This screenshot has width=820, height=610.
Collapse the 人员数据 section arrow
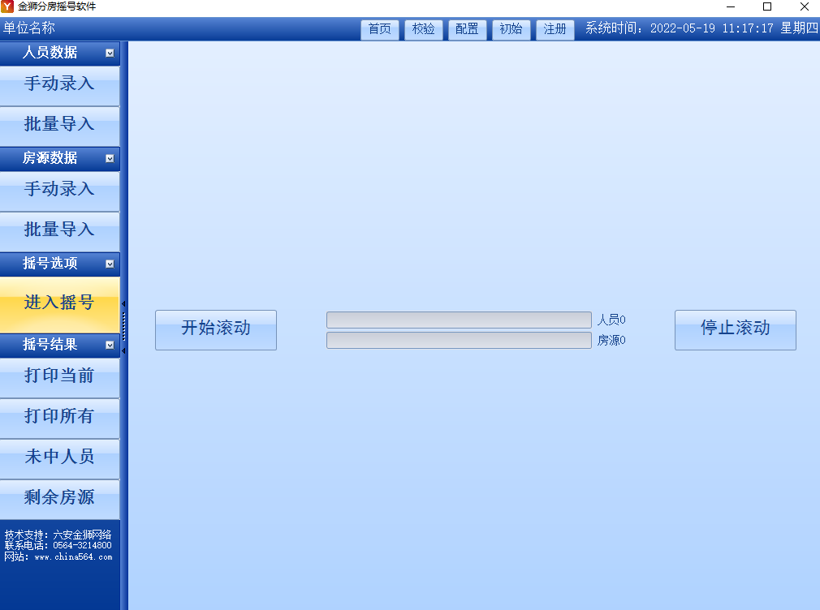(110, 53)
